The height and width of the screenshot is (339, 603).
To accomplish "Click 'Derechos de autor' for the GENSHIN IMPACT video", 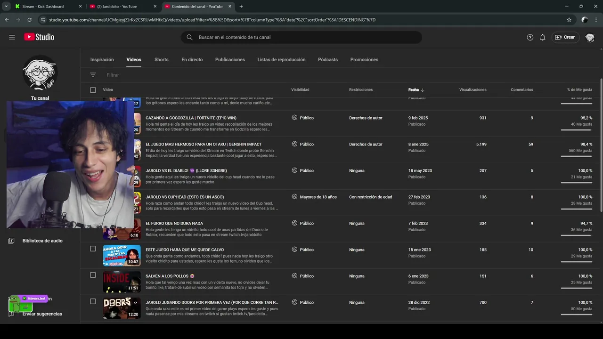I will (x=366, y=144).
